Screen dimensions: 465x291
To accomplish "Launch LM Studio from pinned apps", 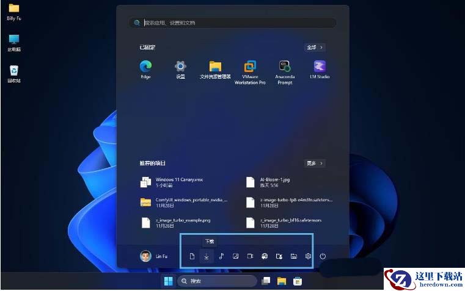I will tap(320, 67).
